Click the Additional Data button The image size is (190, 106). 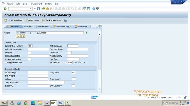(16, 20)
